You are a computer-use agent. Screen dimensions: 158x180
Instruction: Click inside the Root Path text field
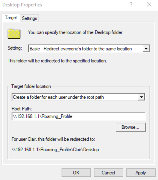tap(78, 116)
